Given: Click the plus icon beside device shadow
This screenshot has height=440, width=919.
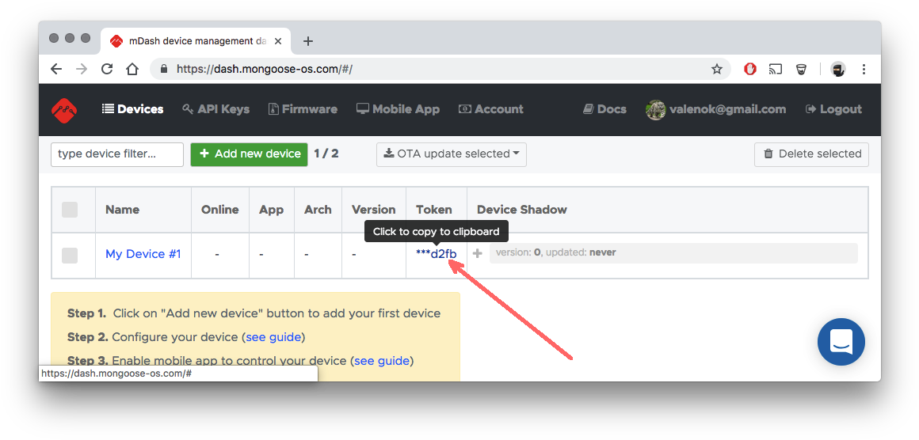Looking at the screenshot, I should coord(478,253).
